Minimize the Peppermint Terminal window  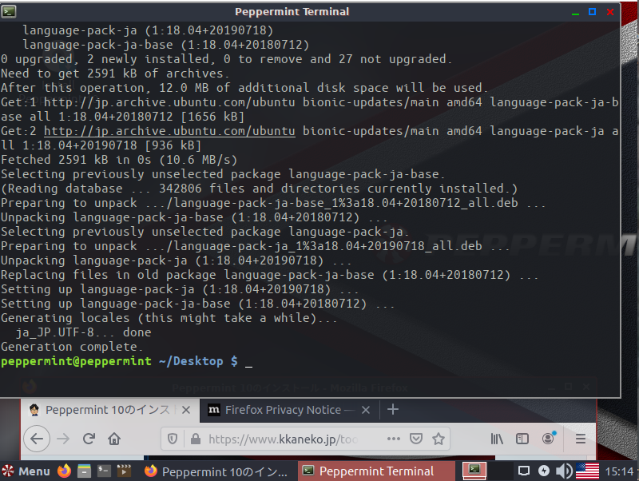pos(575,12)
